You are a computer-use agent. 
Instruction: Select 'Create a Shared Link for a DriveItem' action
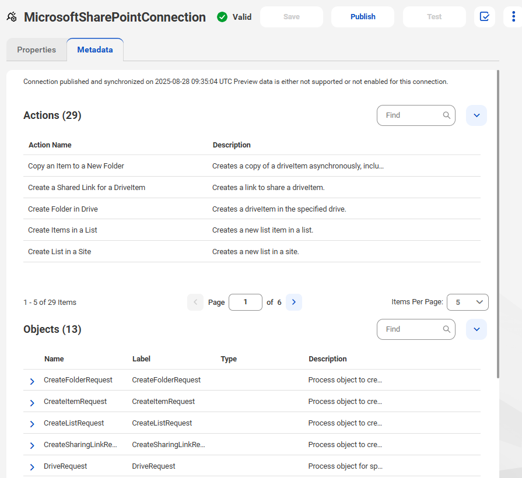[x=86, y=187]
